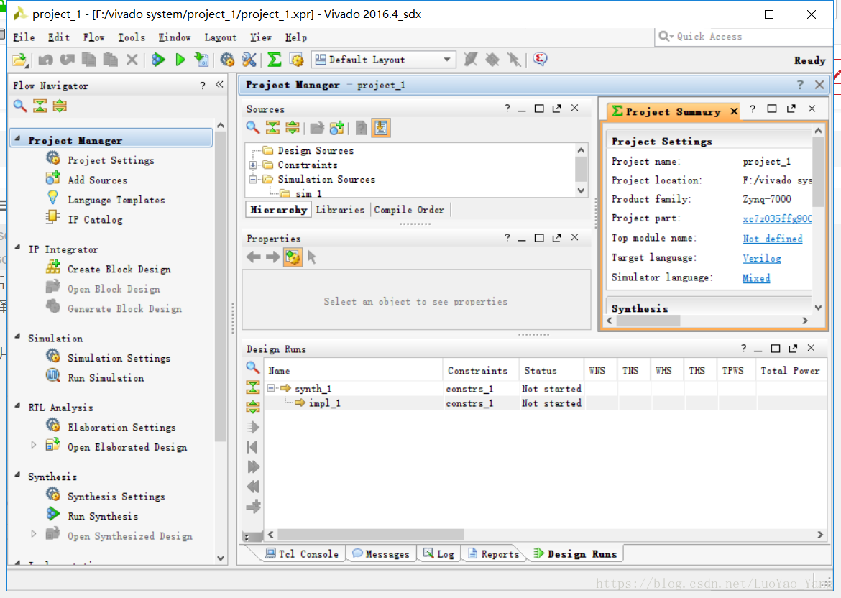Collapse the Project Manager section
Viewport: 841px width, 598px height.
pos(18,139)
